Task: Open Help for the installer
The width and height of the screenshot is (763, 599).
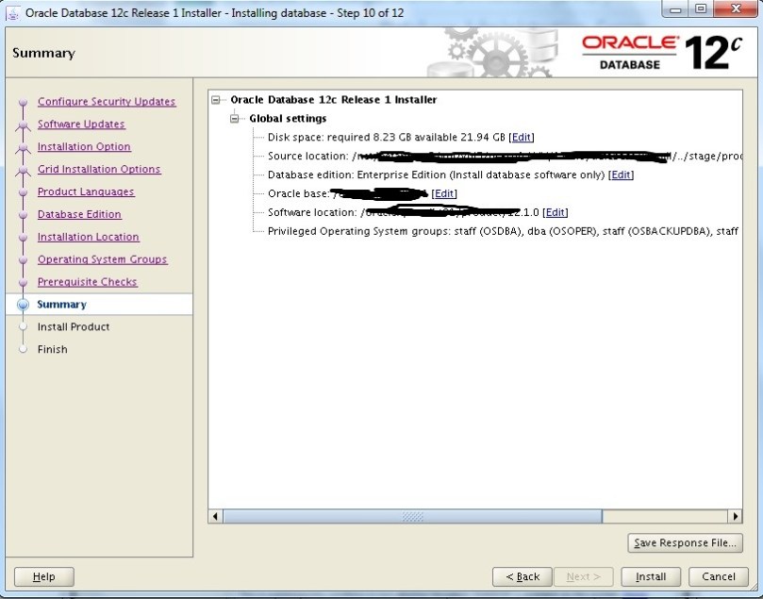Action: click(44, 576)
